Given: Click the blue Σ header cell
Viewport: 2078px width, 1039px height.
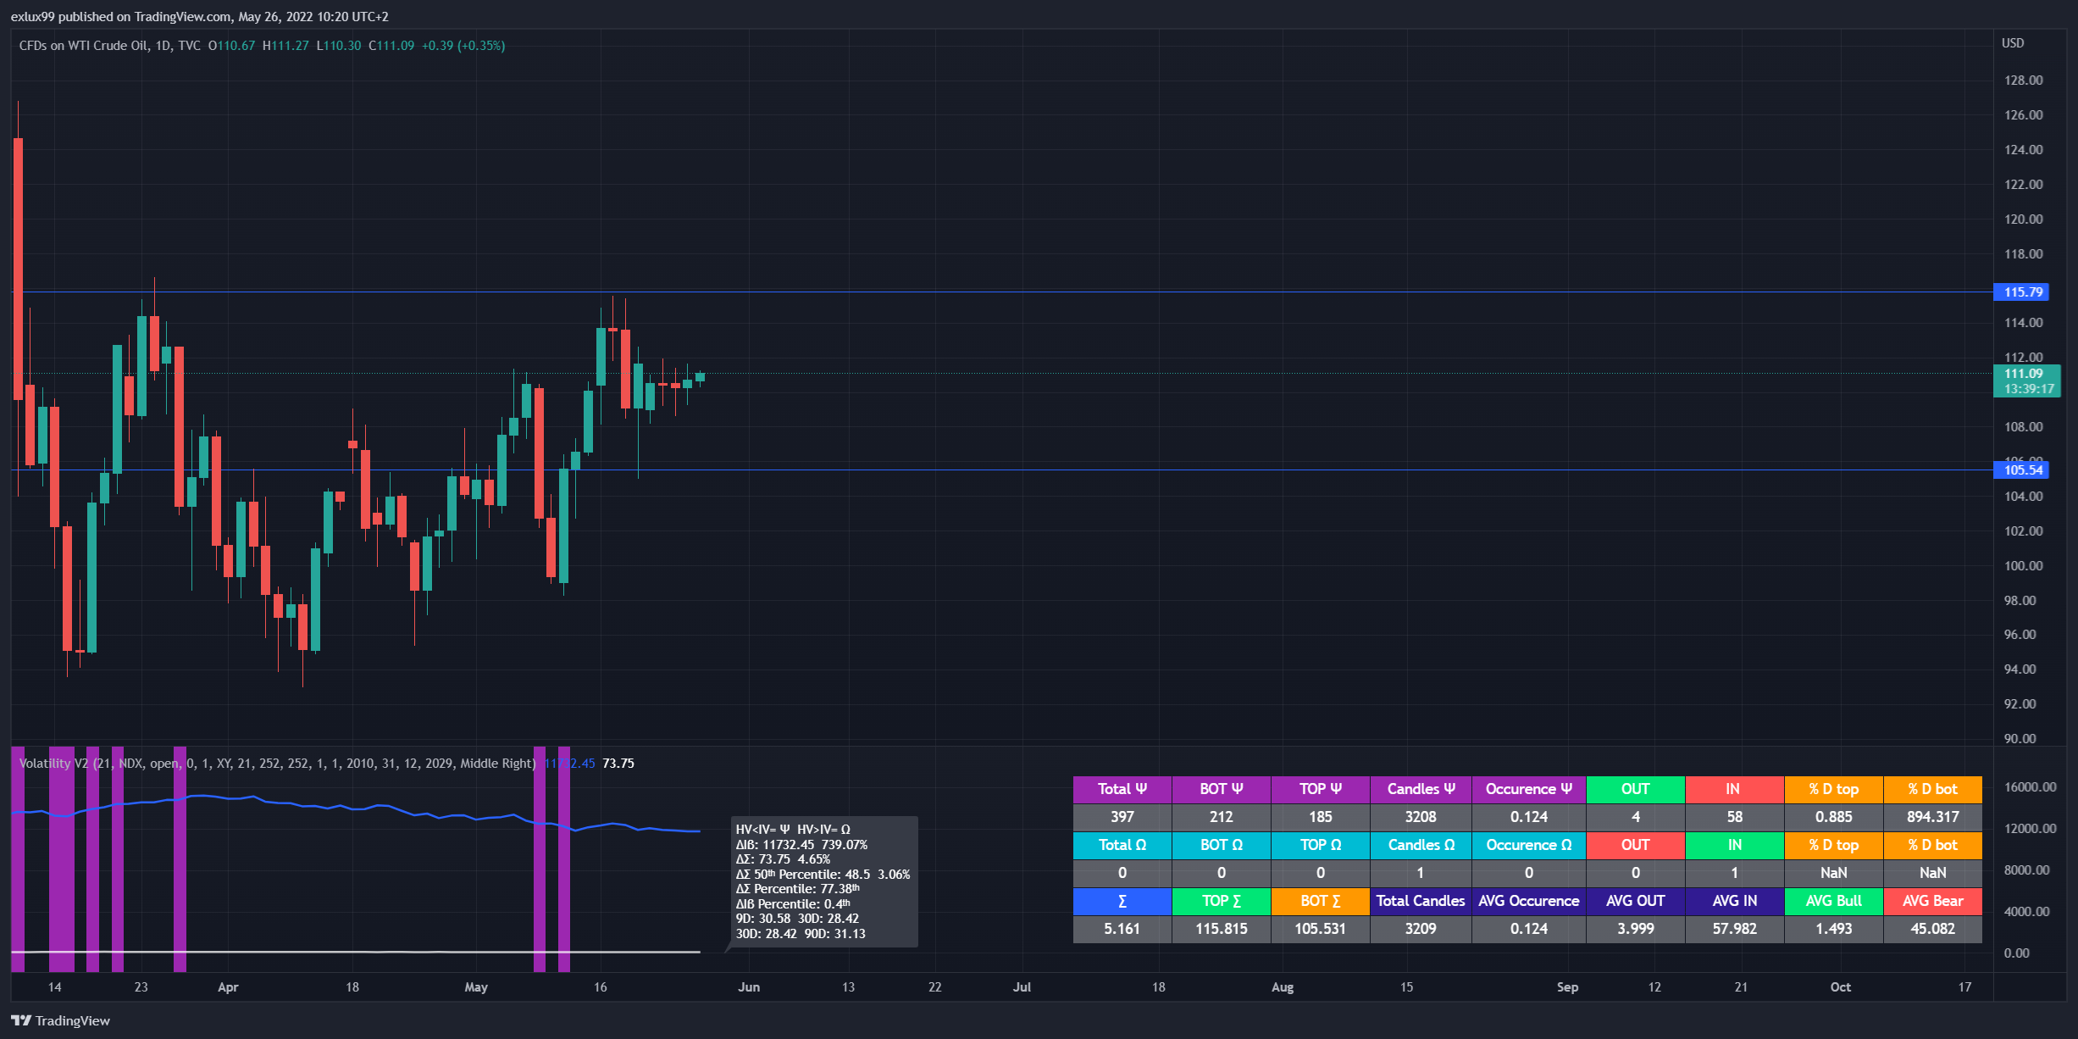Looking at the screenshot, I should [x=1122, y=901].
